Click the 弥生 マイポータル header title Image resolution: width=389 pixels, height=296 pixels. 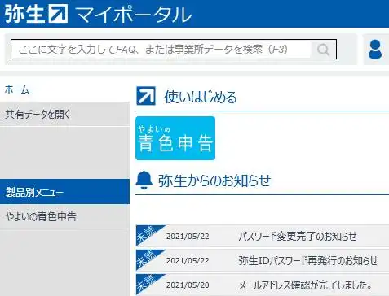(x=98, y=14)
